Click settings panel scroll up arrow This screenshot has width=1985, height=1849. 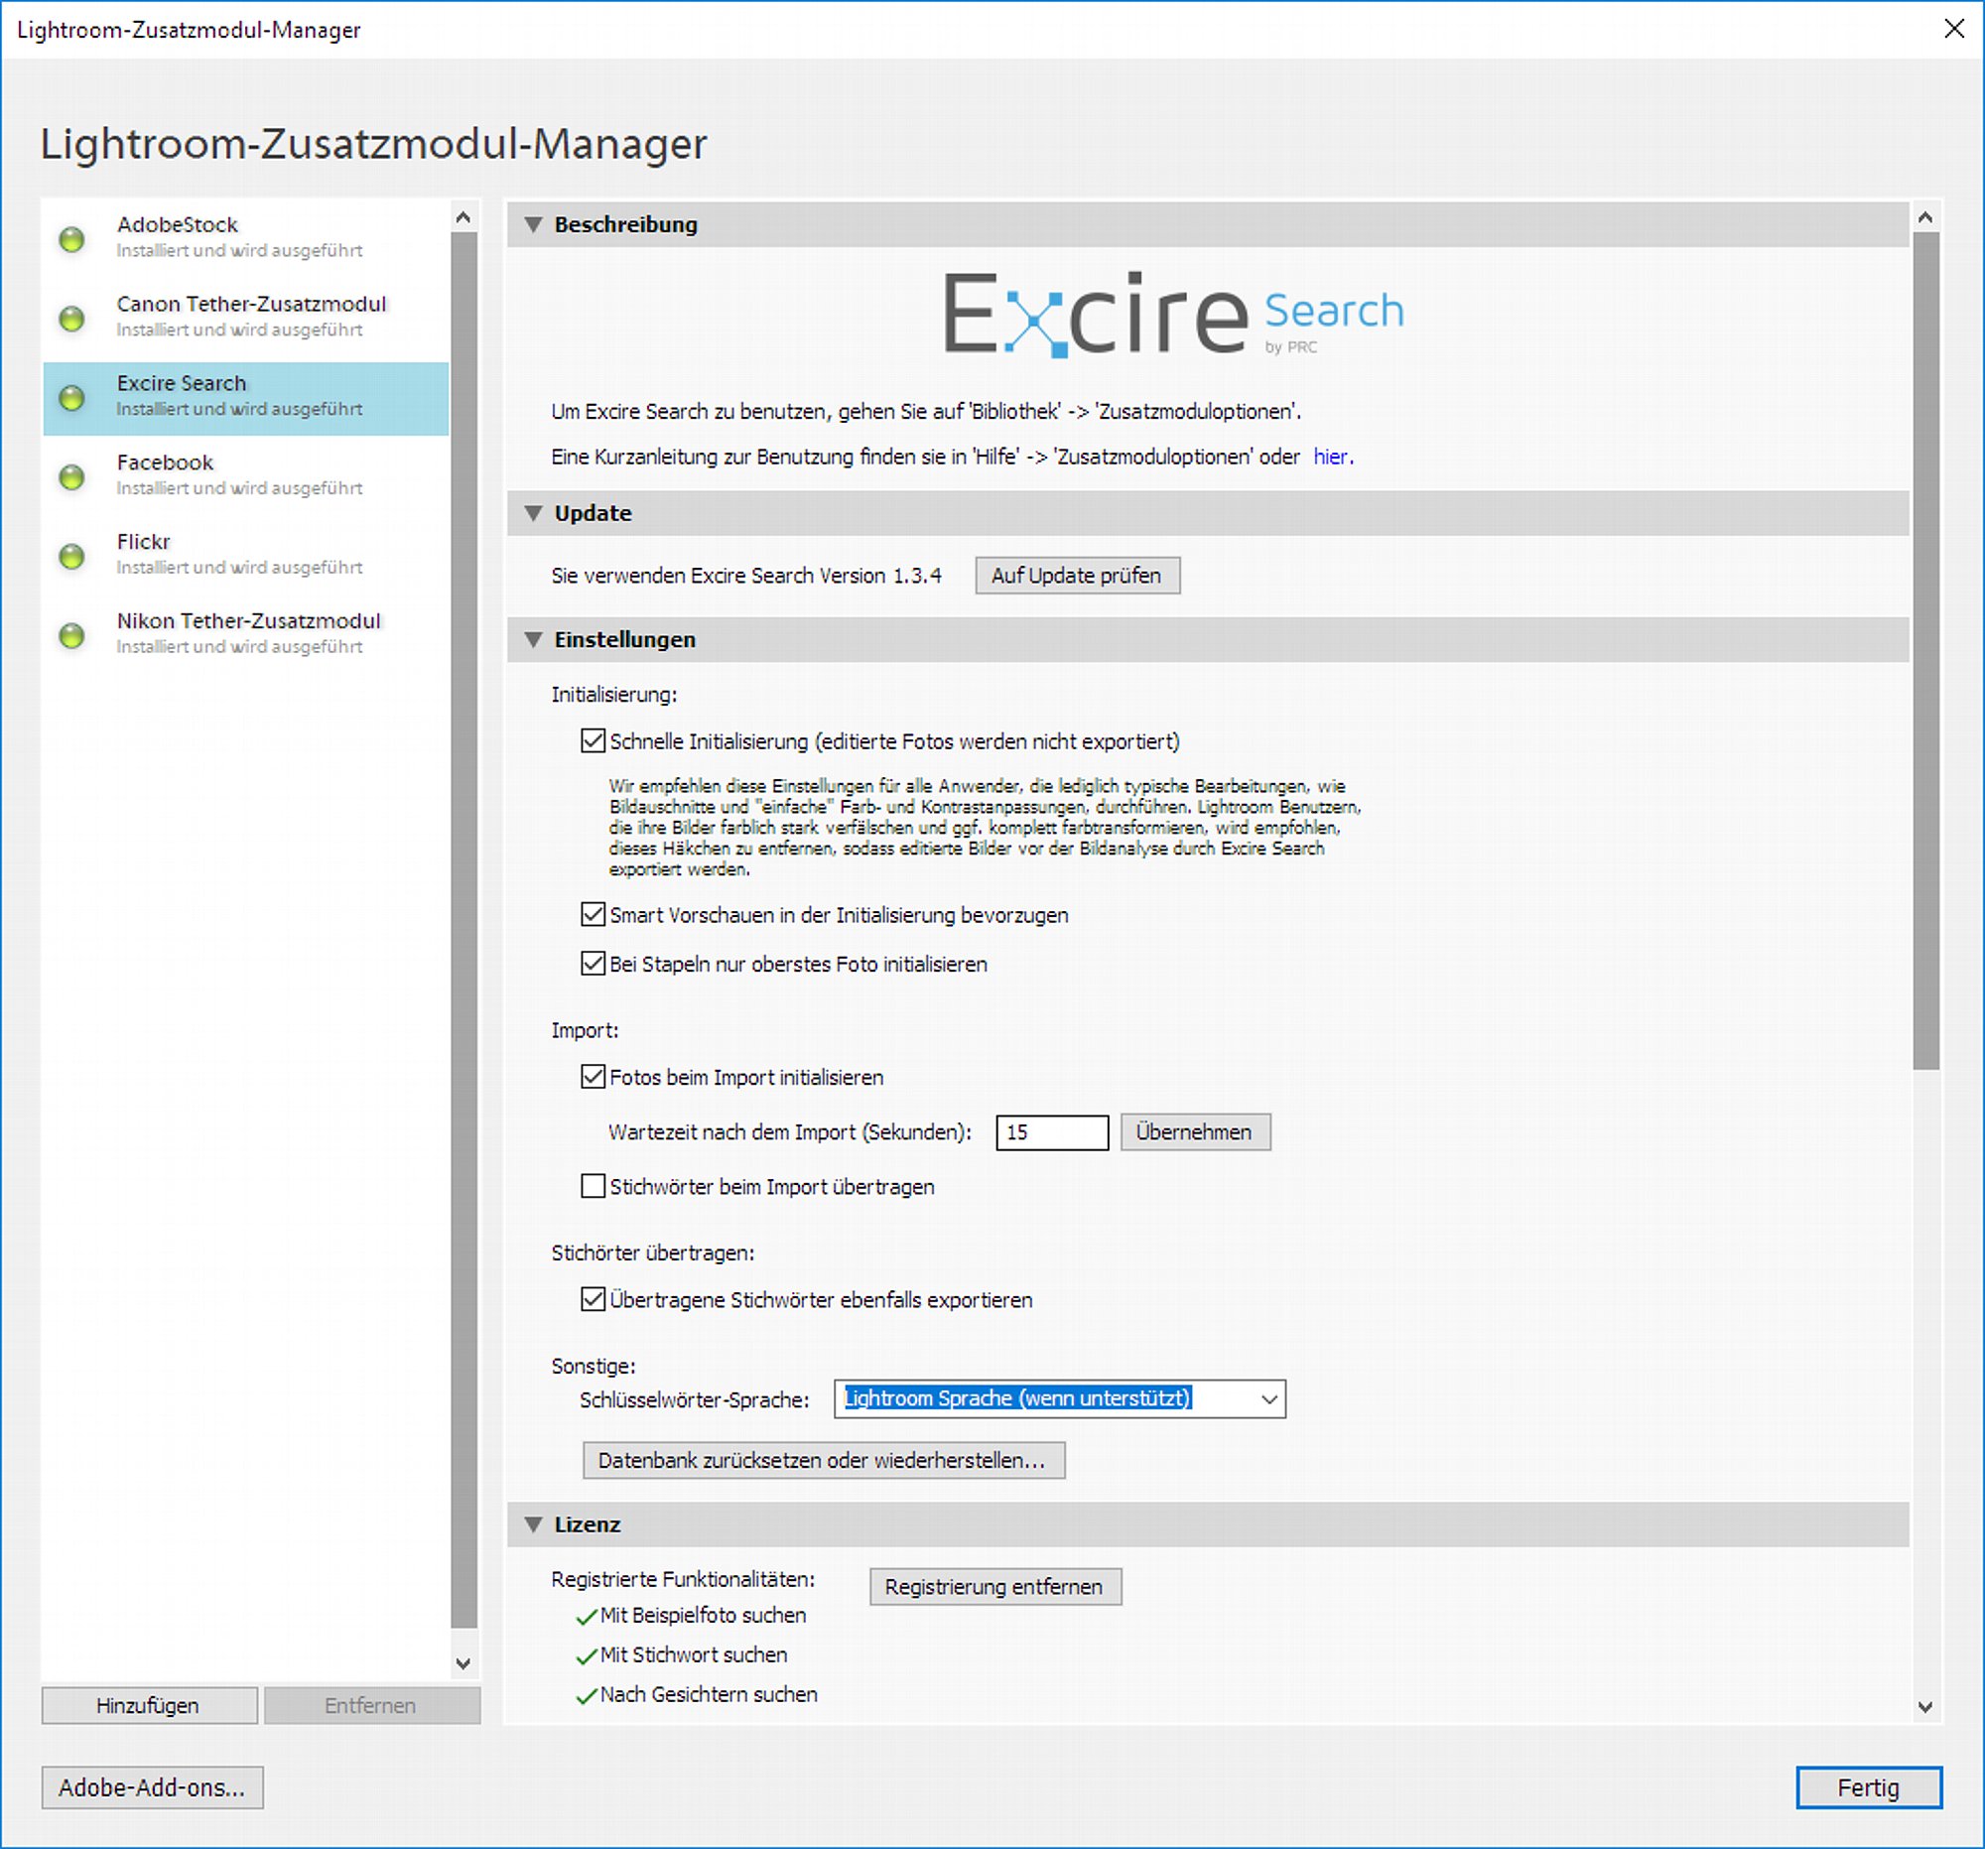(1926, 216)
